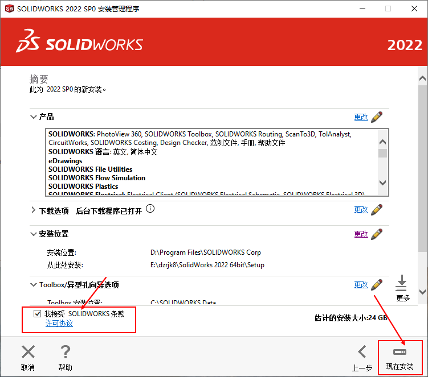Click the product list scroll down arrow
Screen dimensions: 428x377
coord(382,183)
